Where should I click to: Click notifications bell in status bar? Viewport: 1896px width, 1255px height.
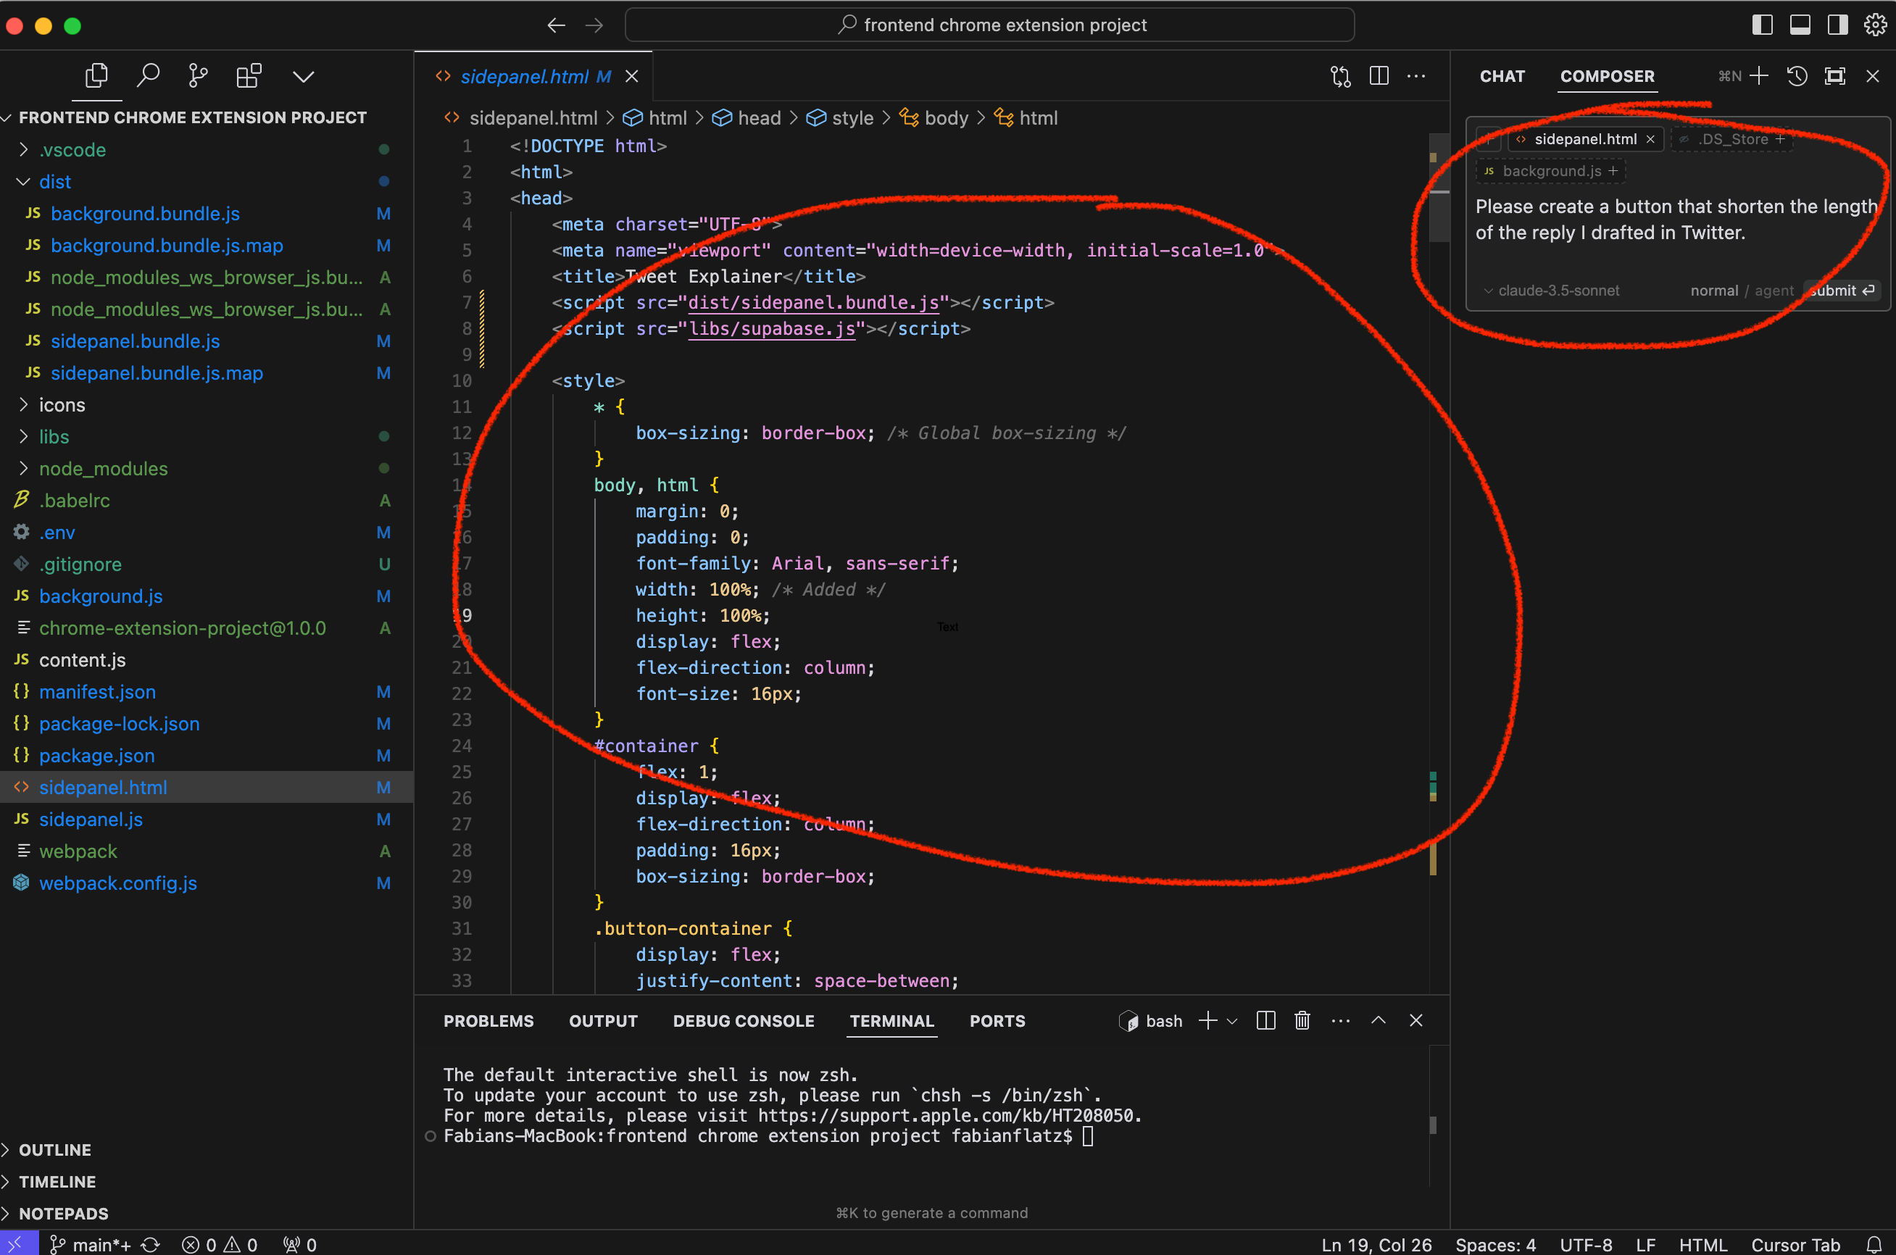(1874, 1245)
